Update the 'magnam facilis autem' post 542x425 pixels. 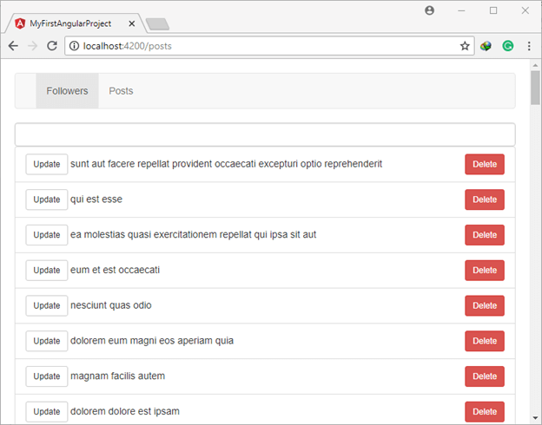47,376
